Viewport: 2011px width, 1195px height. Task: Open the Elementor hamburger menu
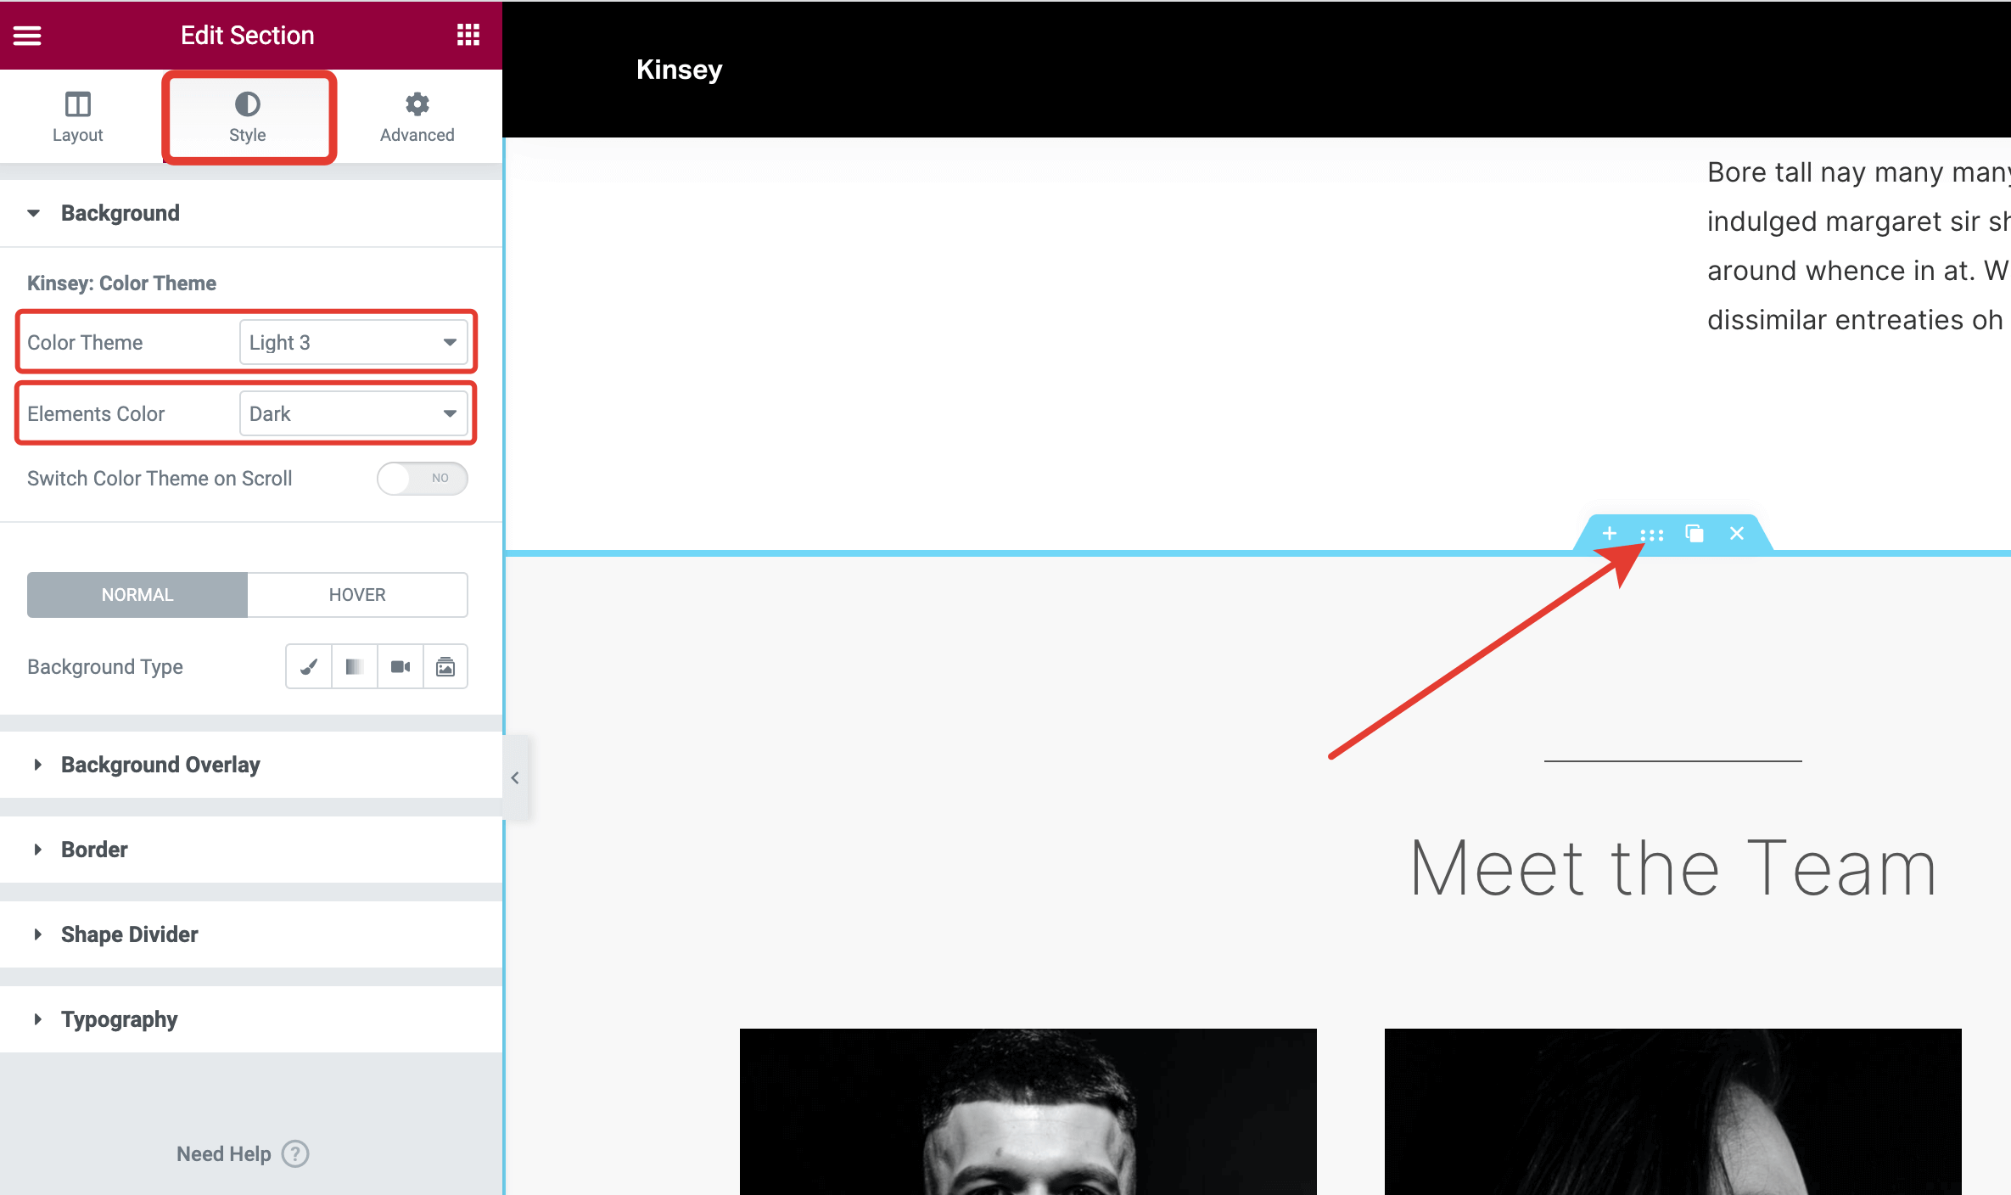27,35
